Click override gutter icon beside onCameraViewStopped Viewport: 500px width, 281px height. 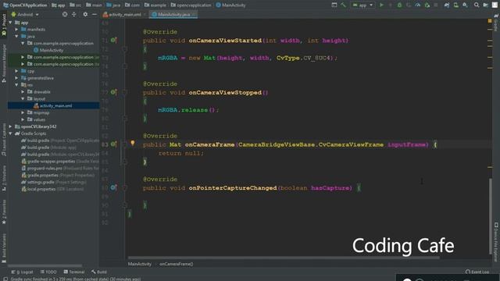point(113,92)
